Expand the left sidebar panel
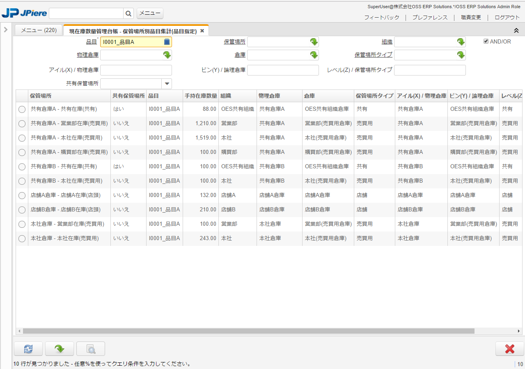The height and width of the screenshot is (369, 525). tap(5, 29)
